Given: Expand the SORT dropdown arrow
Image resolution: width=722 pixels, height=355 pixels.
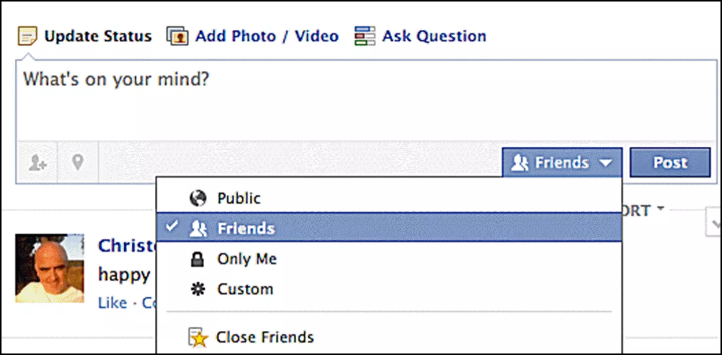Looking at the screenshot, I should 661,208.
